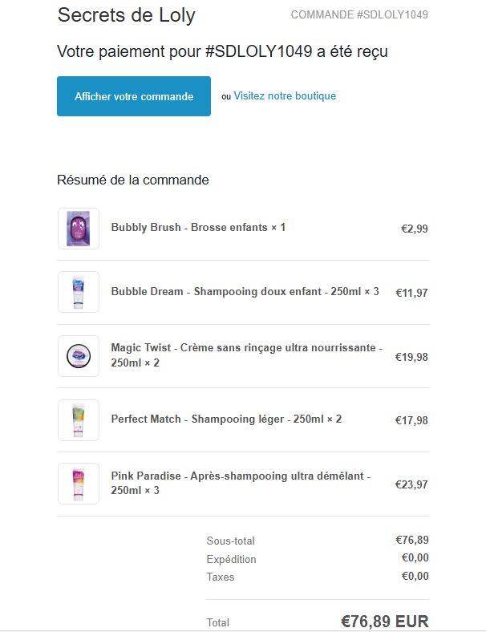Click the Magic Twist cream jar thumbnail
The image size is (486, 632).
pos(79,356)
